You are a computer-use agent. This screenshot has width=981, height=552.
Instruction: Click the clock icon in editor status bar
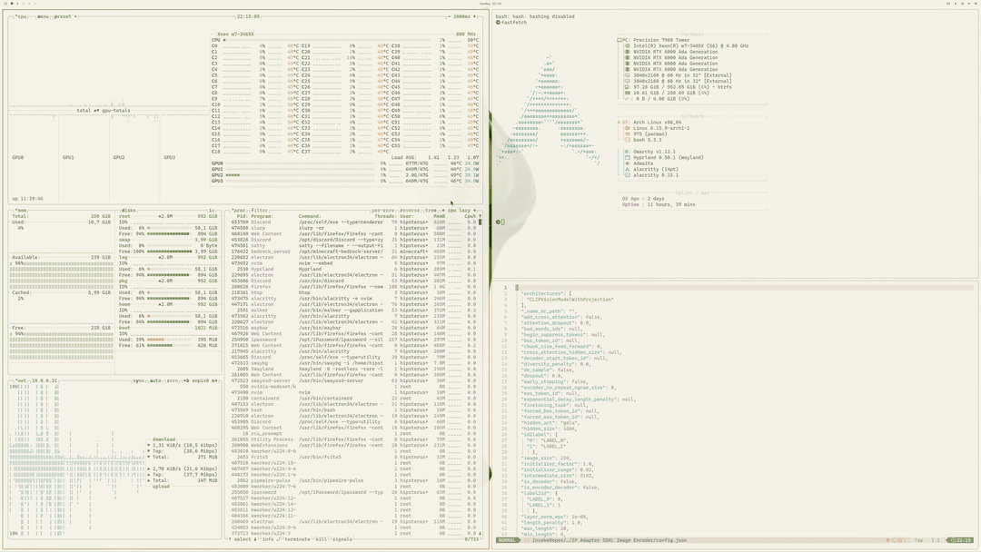pos(952,540)
